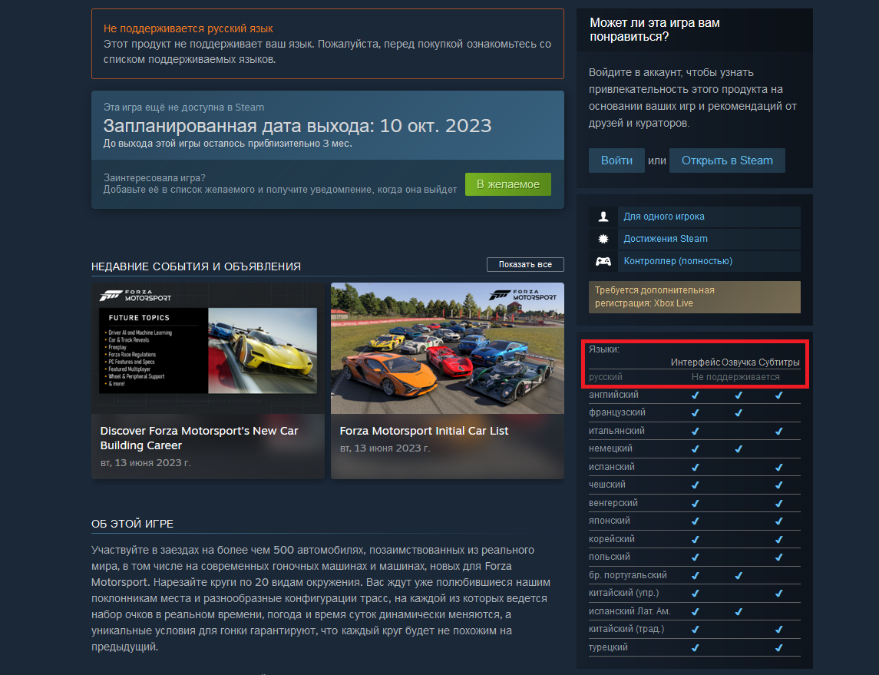
Task: Click the controller gamepad icon
Action: [x=603, y=261]
